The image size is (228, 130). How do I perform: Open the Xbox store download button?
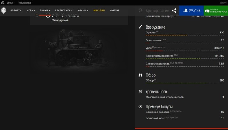point(216,11)
